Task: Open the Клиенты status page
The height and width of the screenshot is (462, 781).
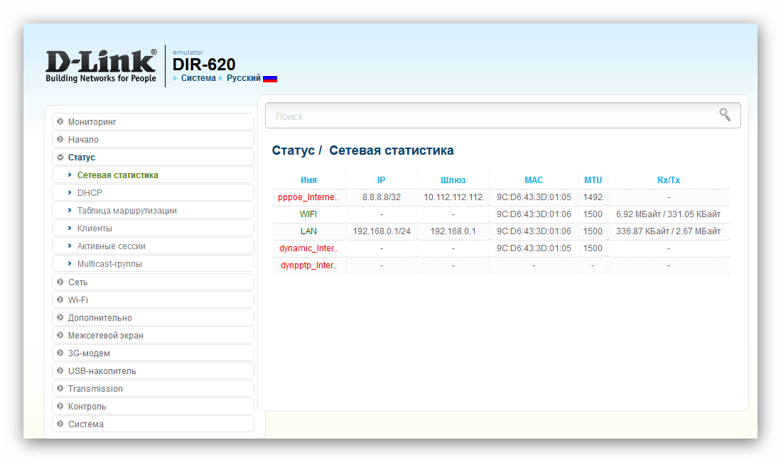Action: point(95,229)
